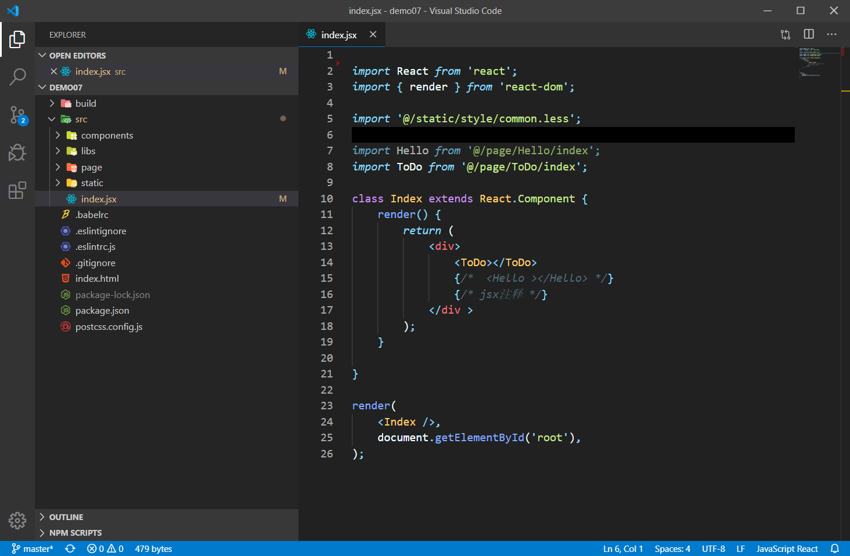
Task: Click the Index class name on line 10
Action: coord(406,199)
